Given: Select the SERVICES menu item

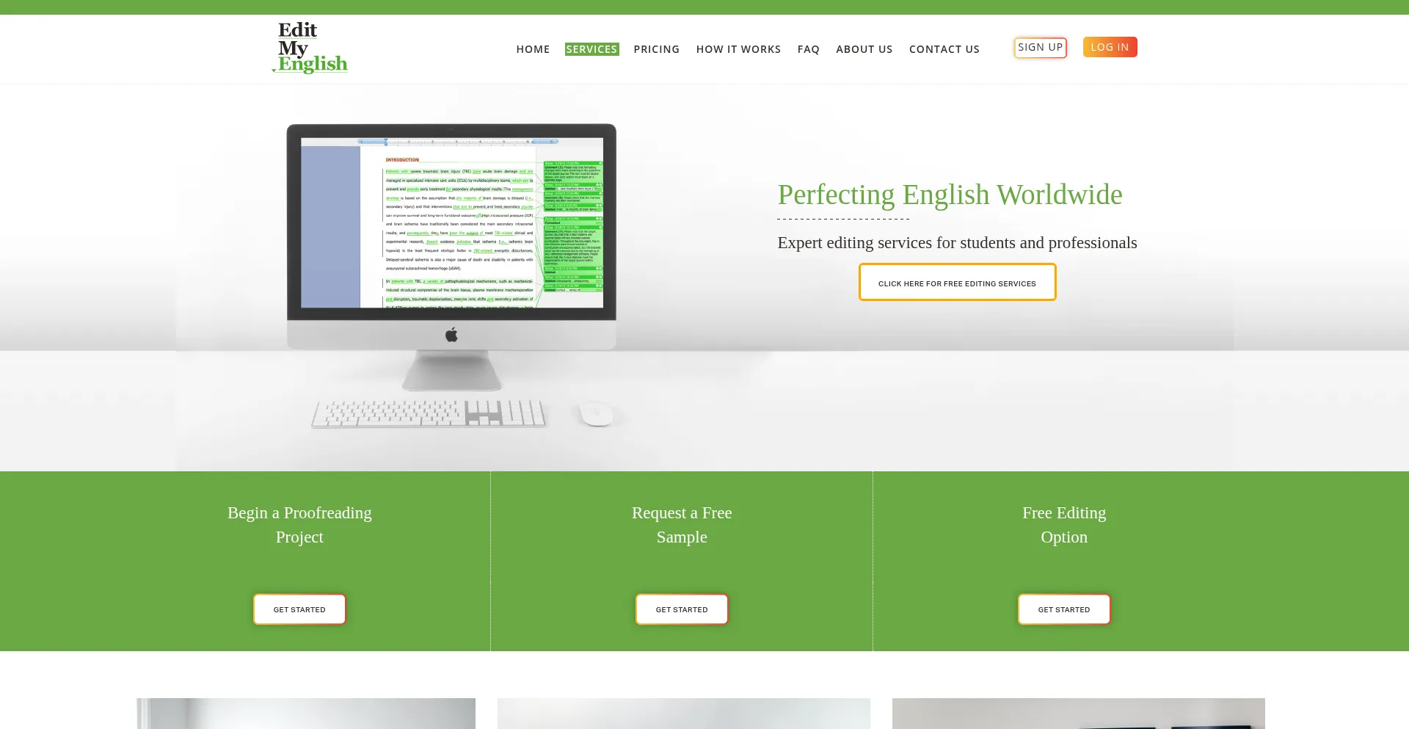Looking at the screenshot, I should 591,49.
